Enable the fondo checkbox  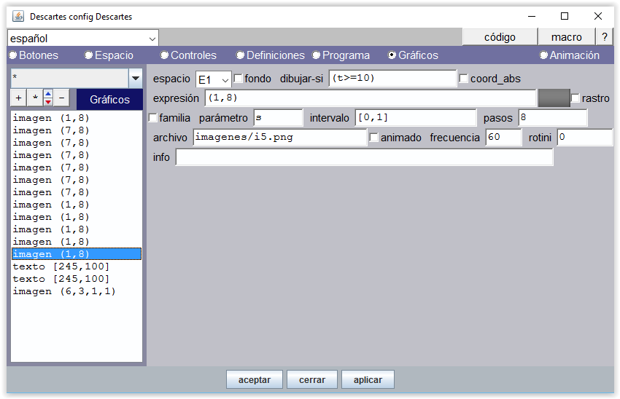238,79
